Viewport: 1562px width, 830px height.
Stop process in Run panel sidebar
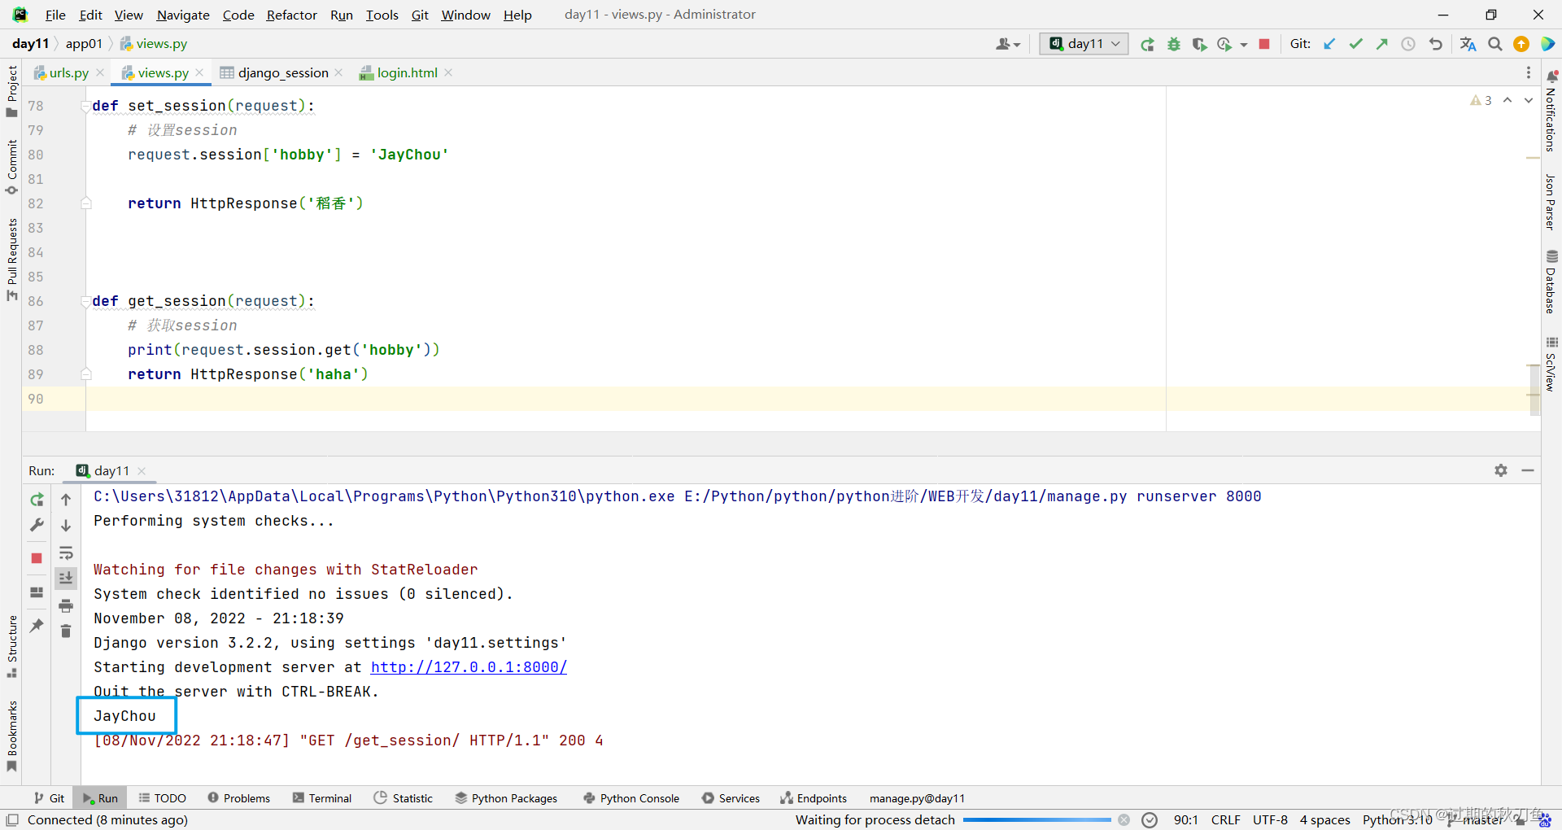(37, 558)
